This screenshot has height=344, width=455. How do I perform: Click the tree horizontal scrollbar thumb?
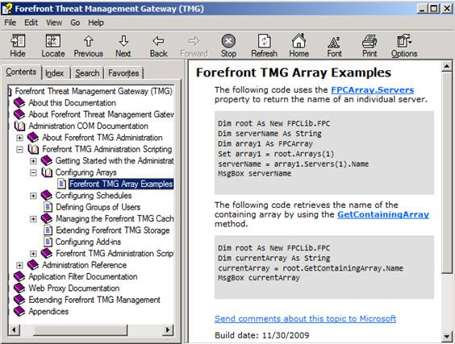click(x=81, y=330)
